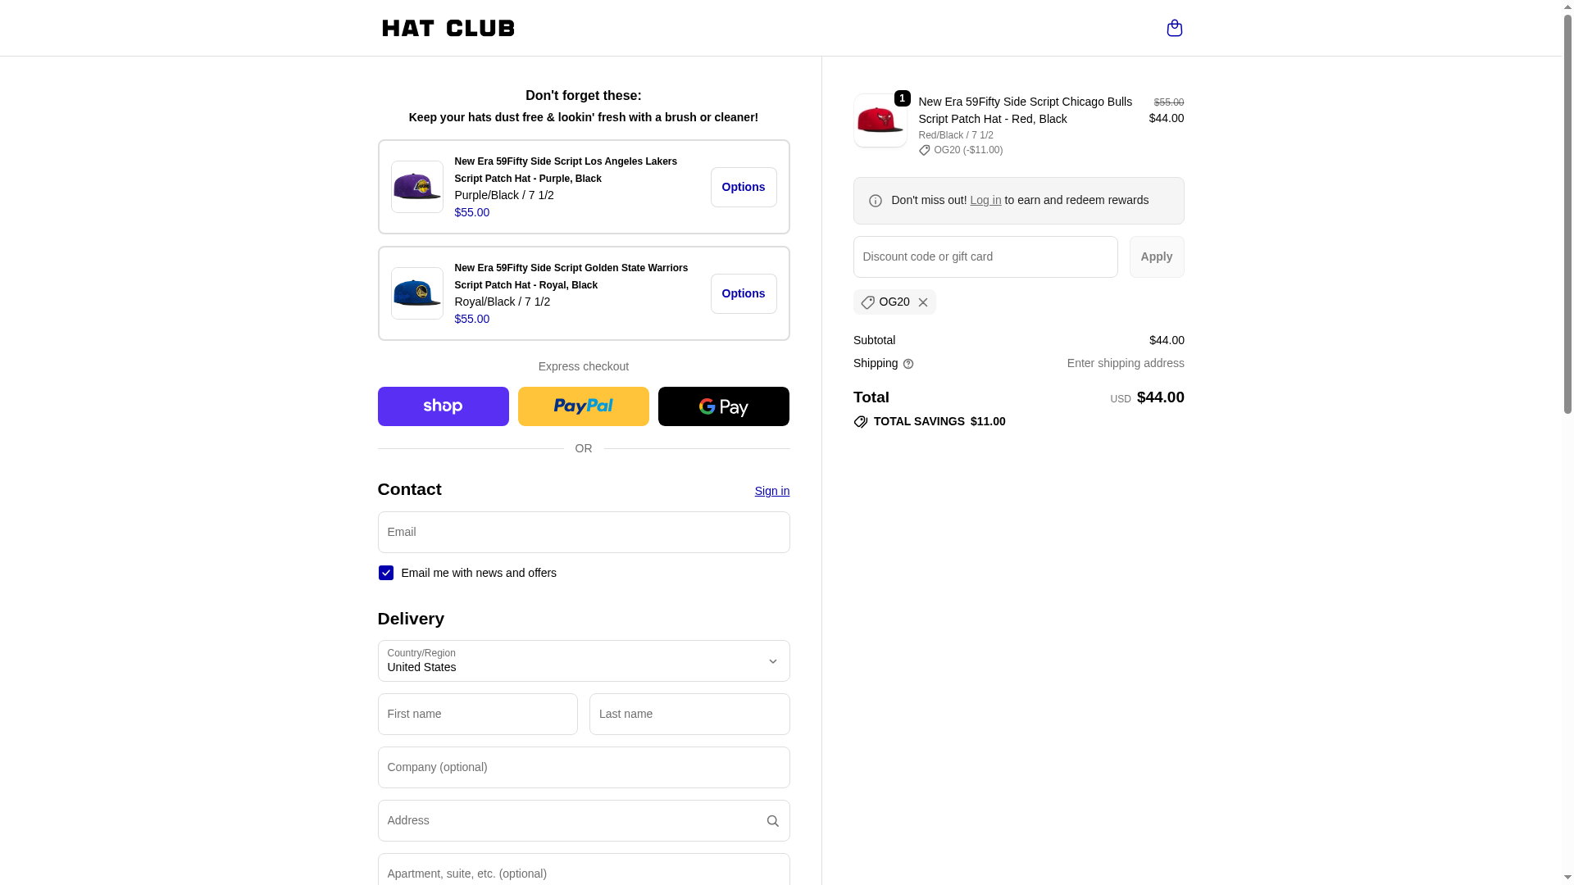Click the First name field

[x=477, y=715]
